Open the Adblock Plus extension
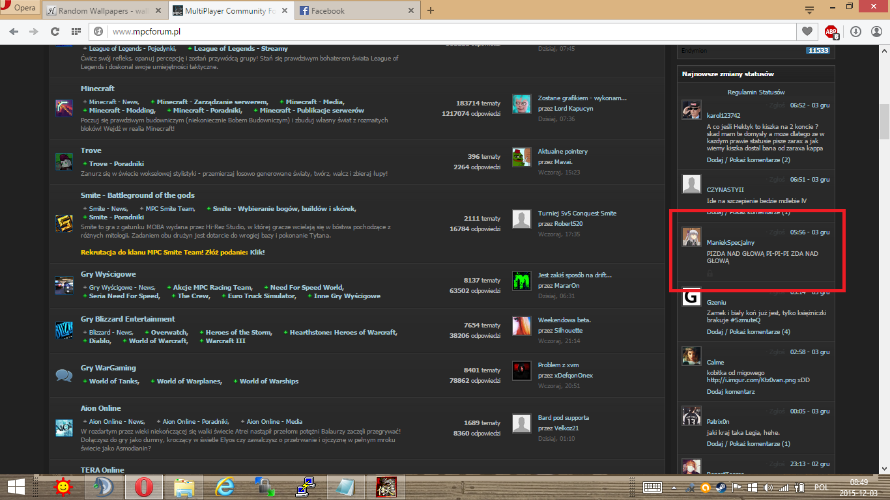 [x=831, y=32]
